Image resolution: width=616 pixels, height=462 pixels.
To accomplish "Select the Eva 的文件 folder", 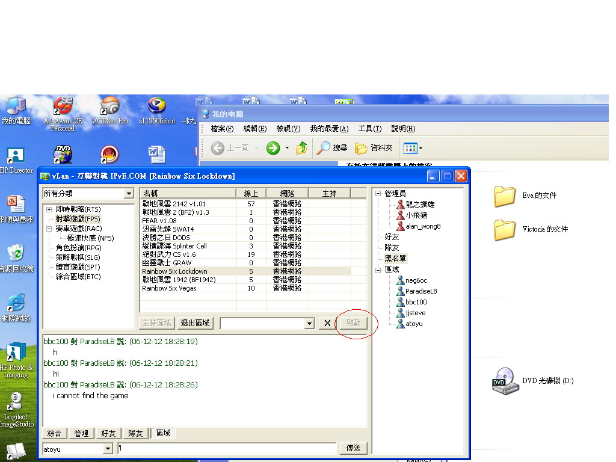I will 525,196.
